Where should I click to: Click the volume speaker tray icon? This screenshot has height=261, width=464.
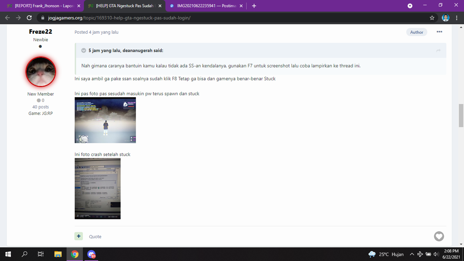(x=436, y=254)
